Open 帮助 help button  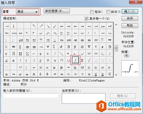tap(130, 25)
